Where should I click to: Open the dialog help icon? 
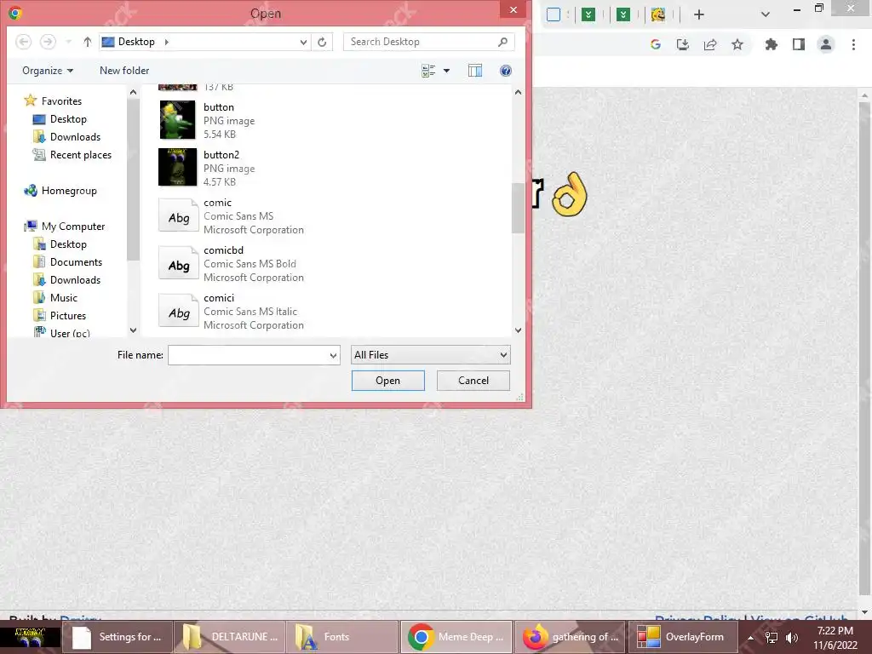[x=506, y=71]
